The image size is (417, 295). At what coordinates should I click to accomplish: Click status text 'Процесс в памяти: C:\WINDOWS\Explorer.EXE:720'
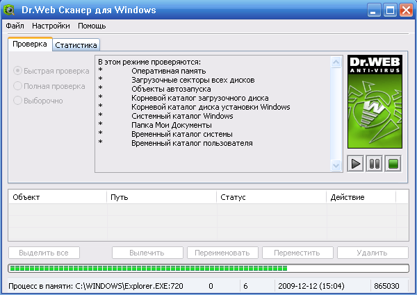[96, 286]
